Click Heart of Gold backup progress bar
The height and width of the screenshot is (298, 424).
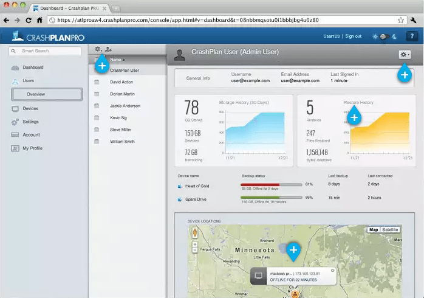[x=271, y=185]
